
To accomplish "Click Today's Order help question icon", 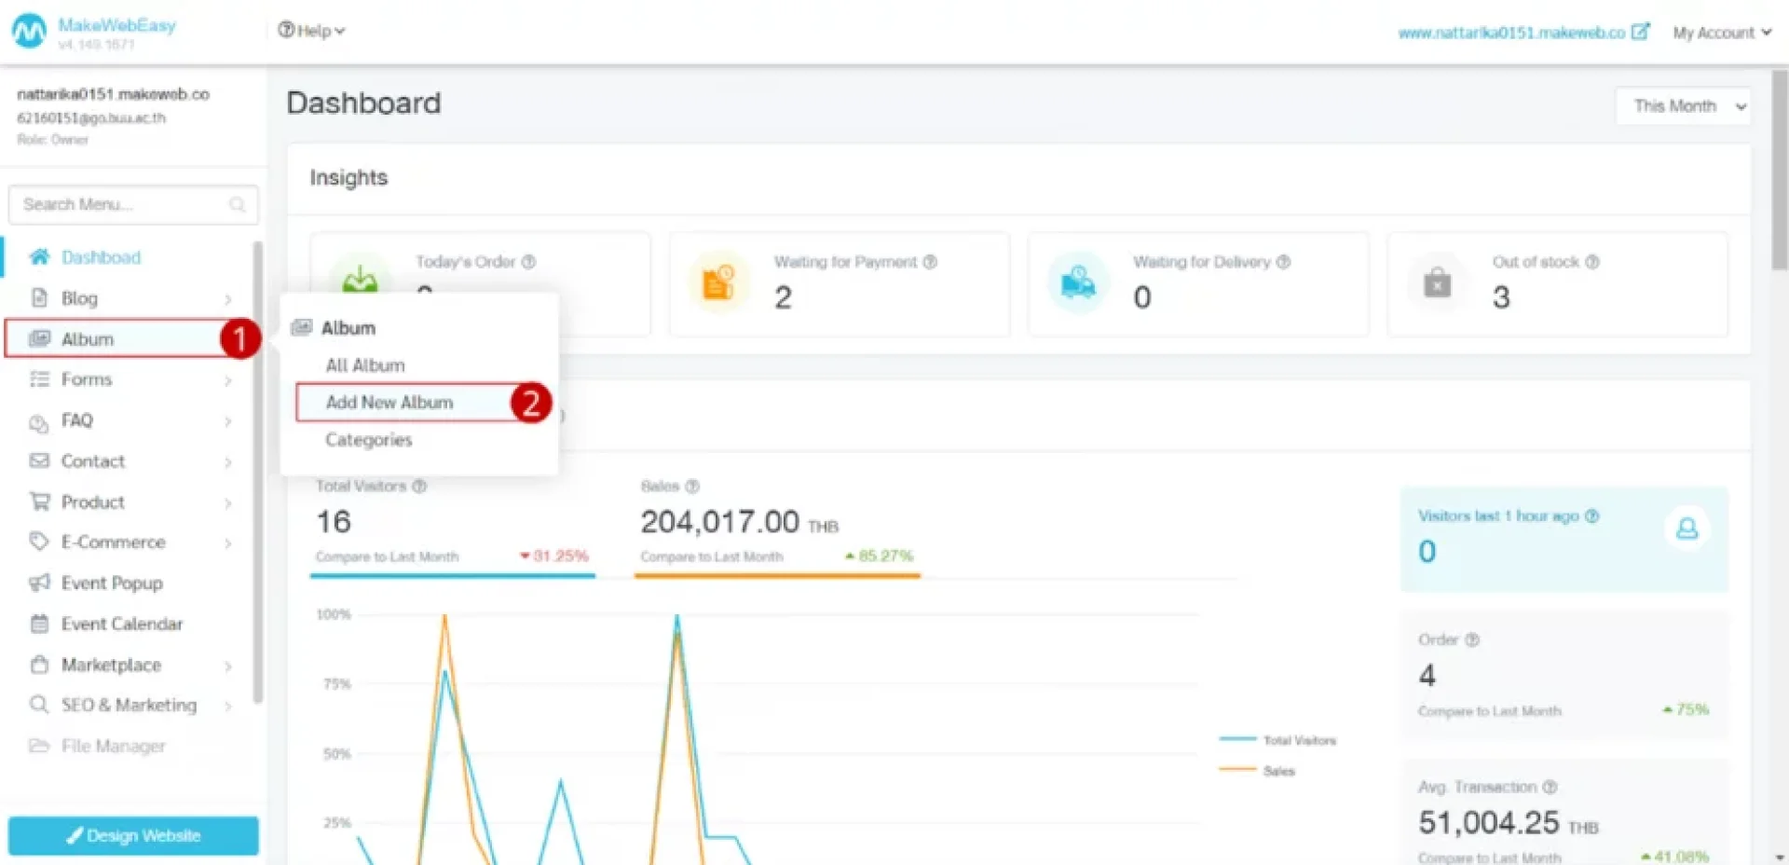I will 528,262.
